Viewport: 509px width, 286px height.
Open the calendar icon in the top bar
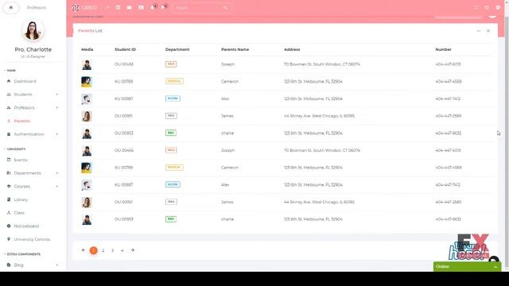[118, 7]
